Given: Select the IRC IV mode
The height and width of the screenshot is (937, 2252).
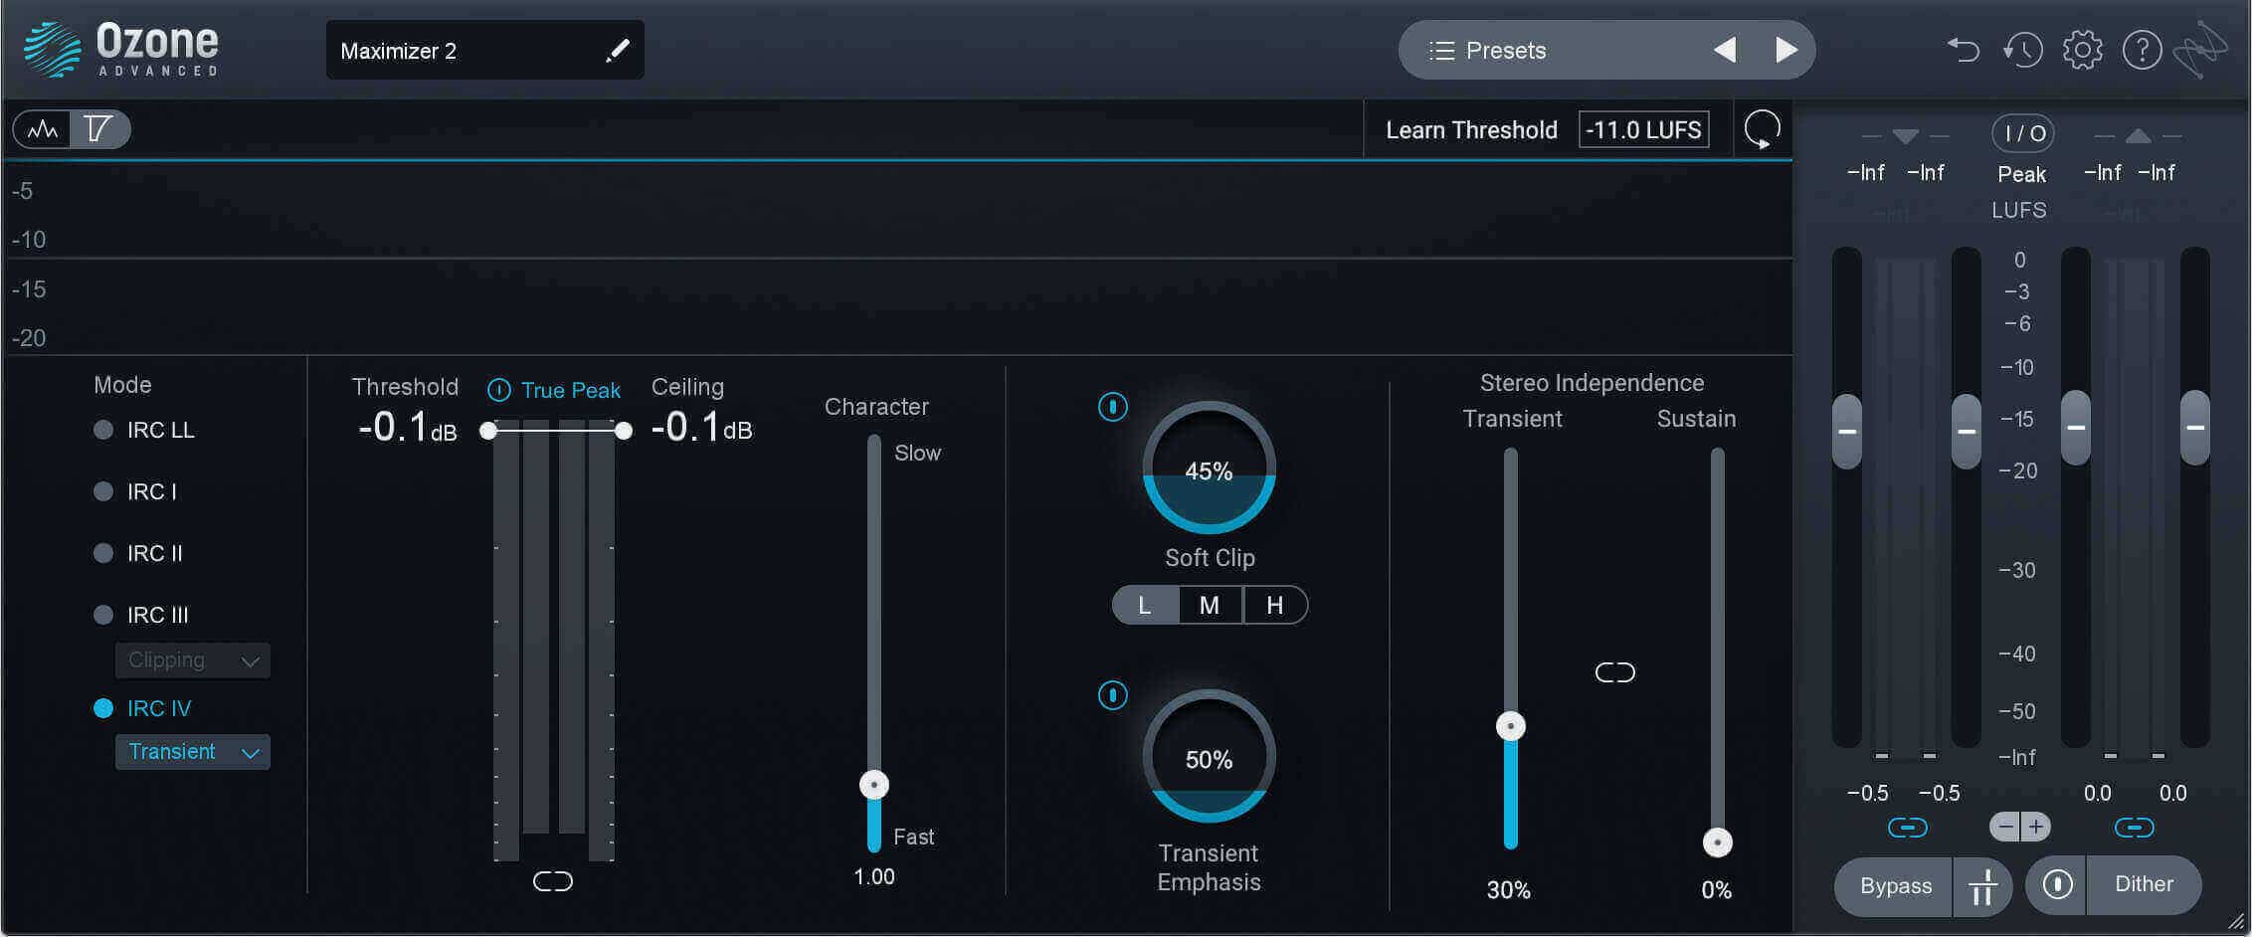Looking at the screenshot, I should 143,708.
